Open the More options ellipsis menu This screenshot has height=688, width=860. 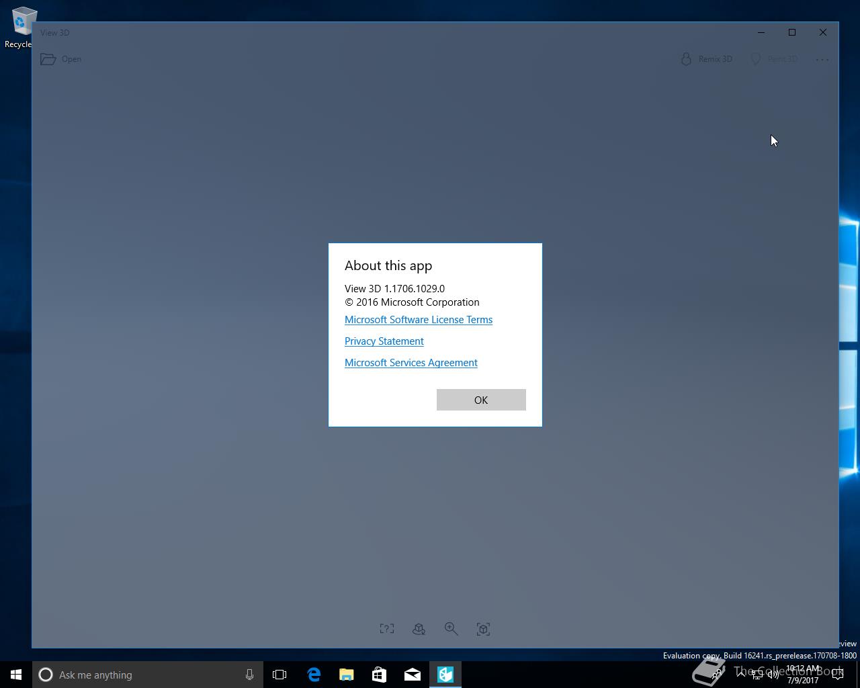[x=822, y=59]
